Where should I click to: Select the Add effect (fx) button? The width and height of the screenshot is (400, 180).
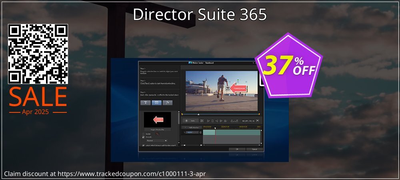click(x=168, y=102)
